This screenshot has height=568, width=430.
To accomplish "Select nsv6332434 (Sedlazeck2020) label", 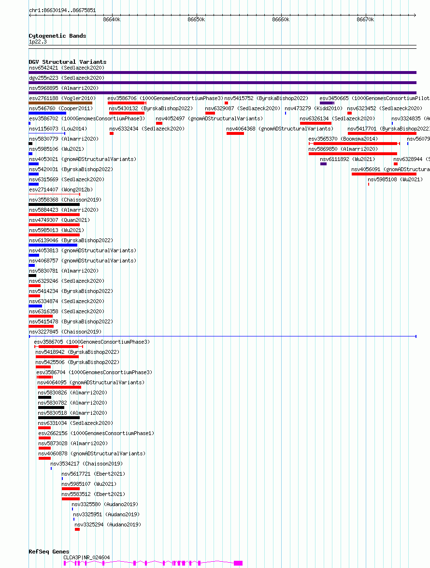I will (x=147, y=129).
